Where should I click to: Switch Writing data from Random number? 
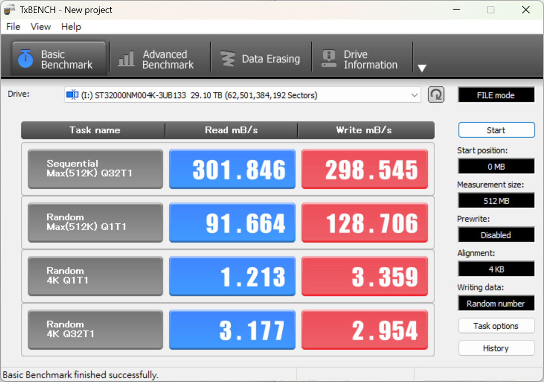click(x=496, y=303)
